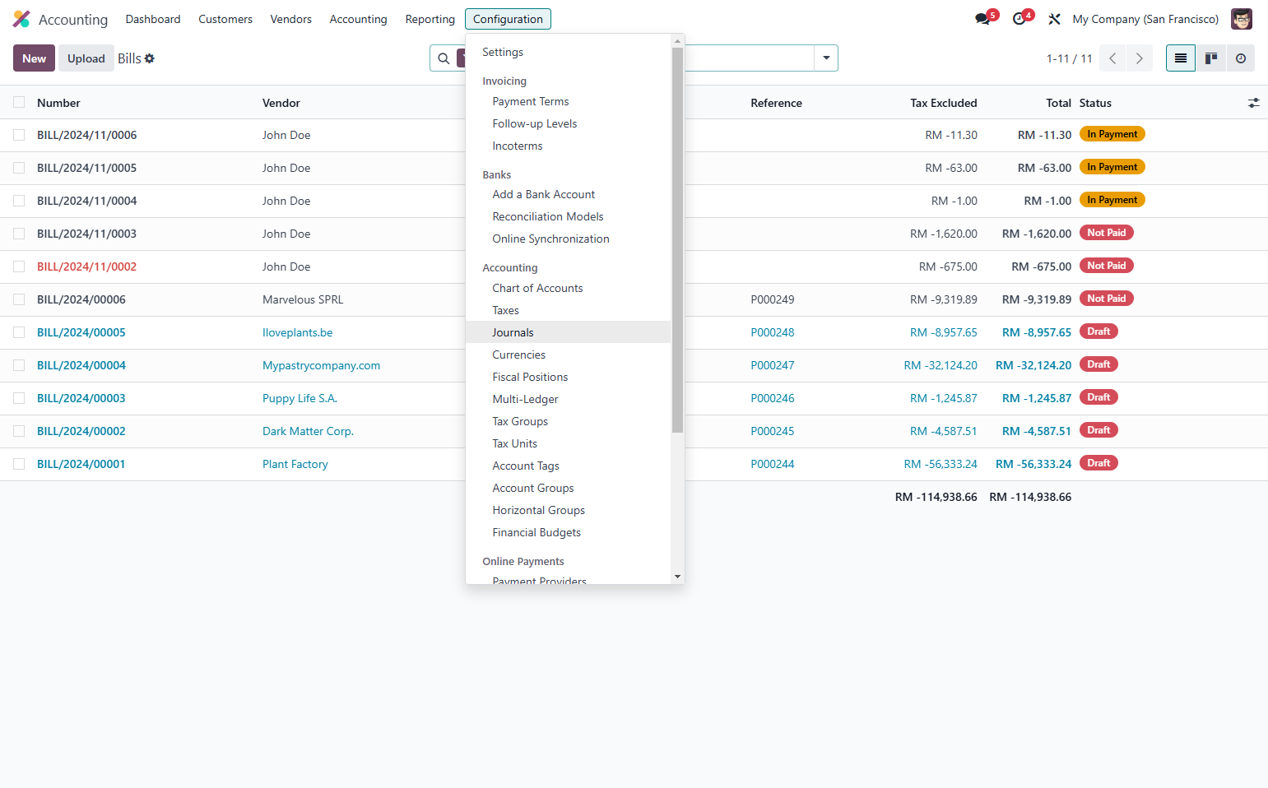Open the messages conversation icon

[x=982, y=19]
